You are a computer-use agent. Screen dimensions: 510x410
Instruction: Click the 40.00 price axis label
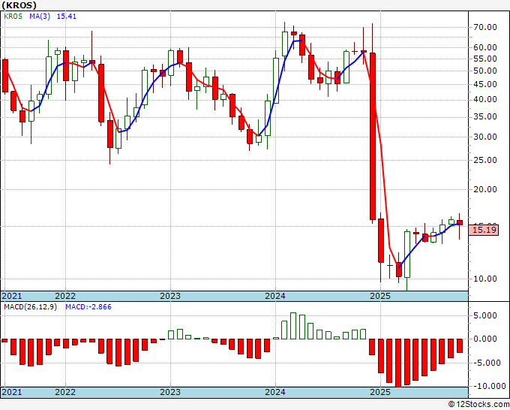[x=485, y=99]
